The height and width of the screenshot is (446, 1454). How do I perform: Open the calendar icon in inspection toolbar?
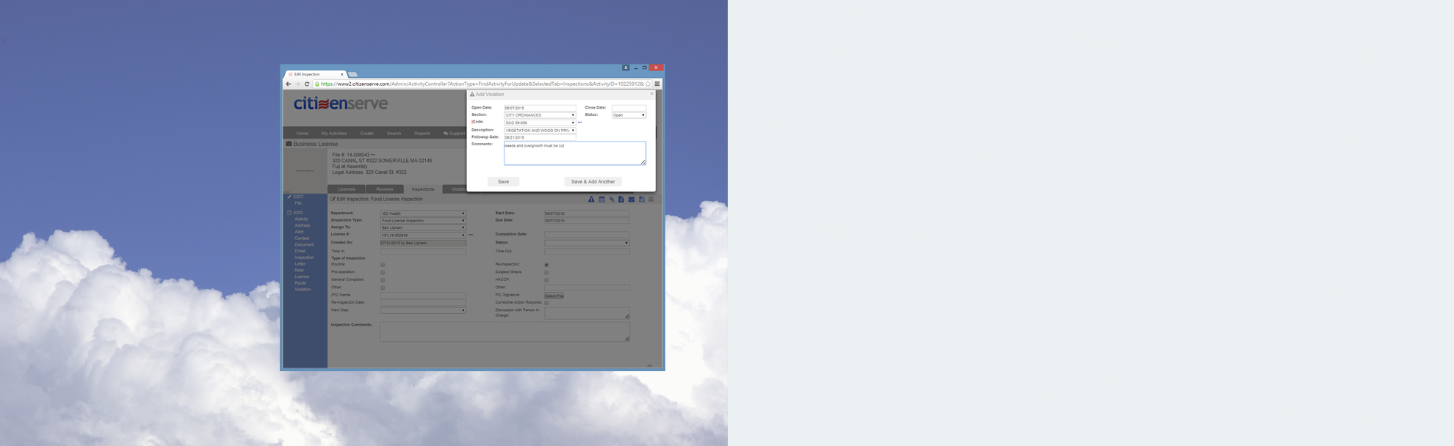(x=601, y=200)
